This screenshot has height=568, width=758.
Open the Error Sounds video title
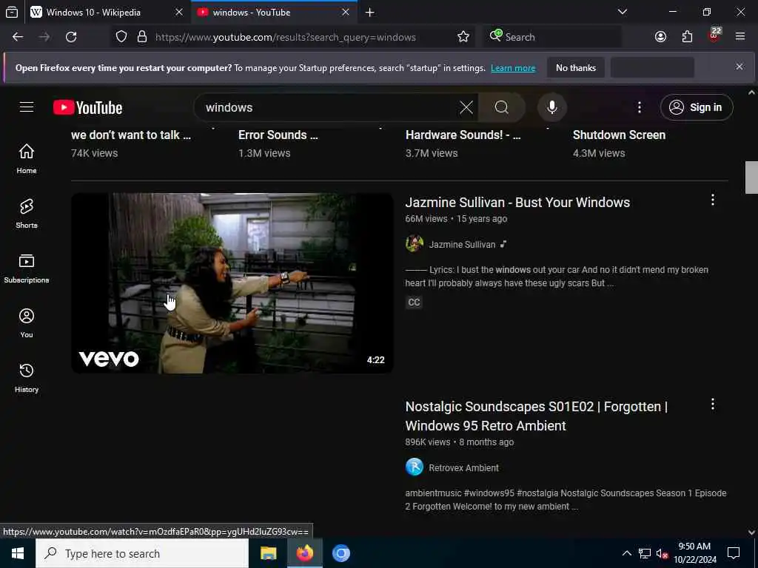278,135
